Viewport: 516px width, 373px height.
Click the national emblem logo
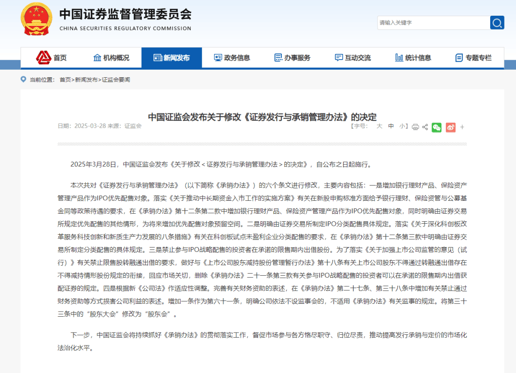coord(36,19)
